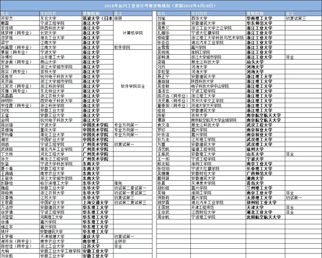Viewport: 322px width, 258px height.
Task: Select the note 初试第一复试第二
Action: [133, 193]
